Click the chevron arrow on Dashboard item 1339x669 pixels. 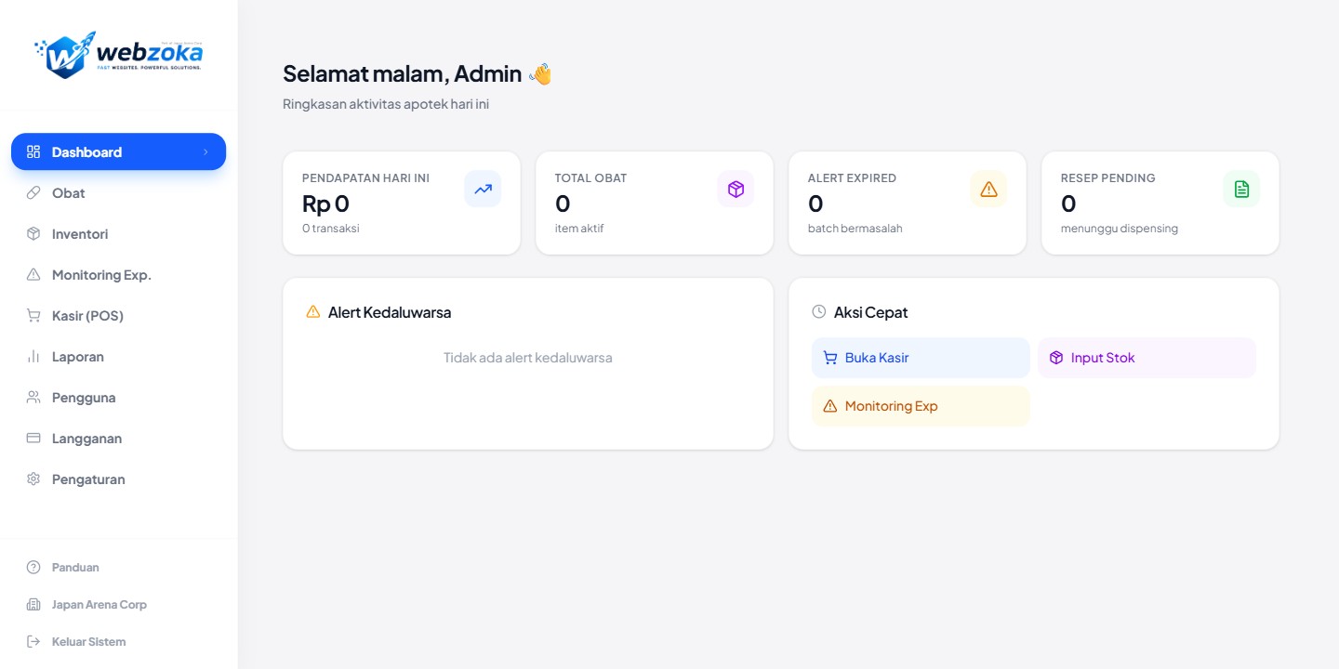click(x=205, y=151)
